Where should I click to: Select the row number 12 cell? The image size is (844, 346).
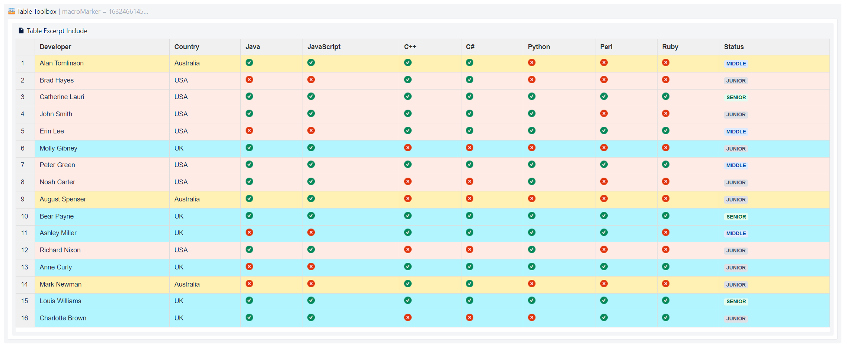(25, 250)
